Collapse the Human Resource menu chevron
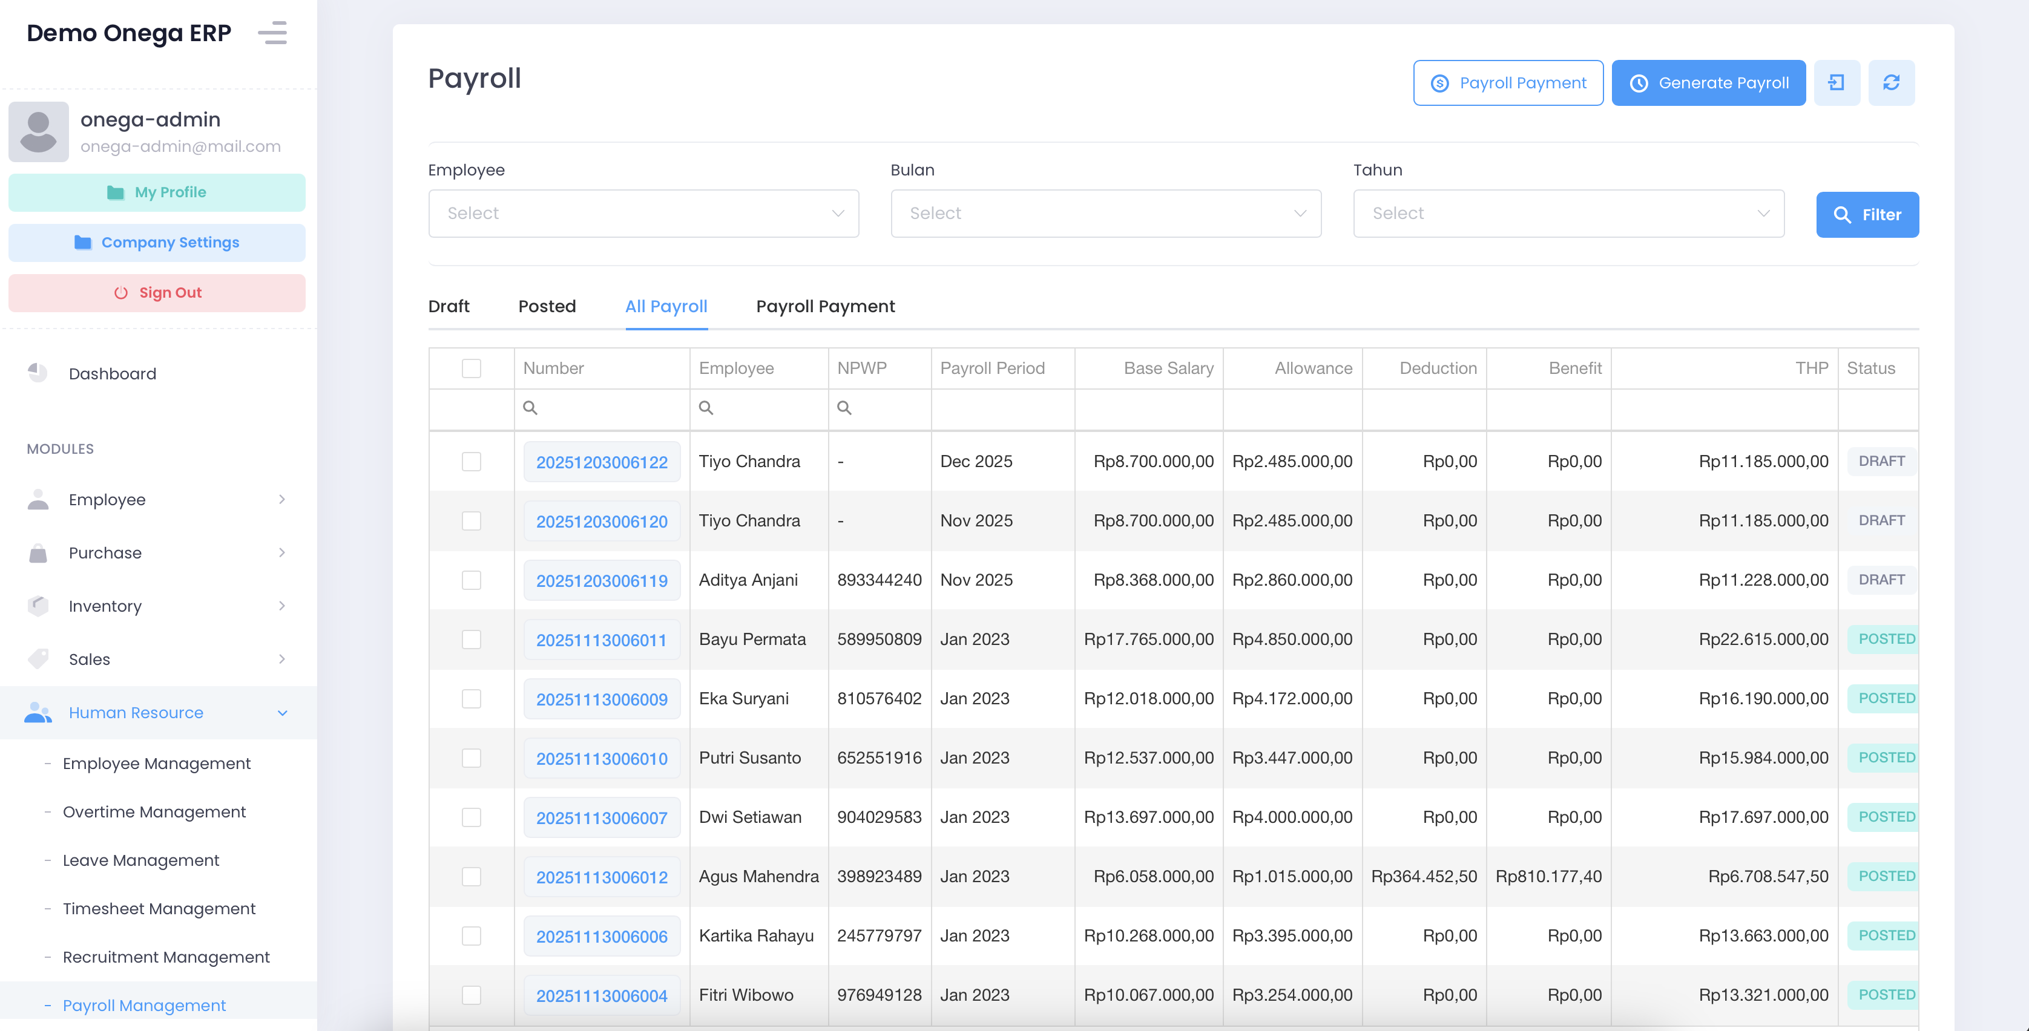Image resolution: width=2029 pixels, height=1031 pixels. (x=283, y=712)
